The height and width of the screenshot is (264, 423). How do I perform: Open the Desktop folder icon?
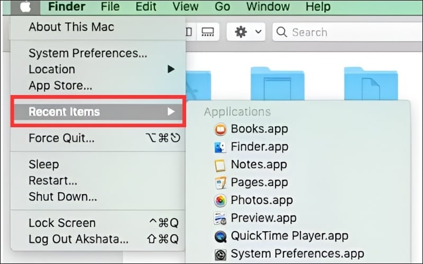coord(277,83)
